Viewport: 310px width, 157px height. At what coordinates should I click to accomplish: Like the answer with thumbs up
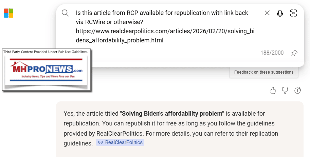273,90
